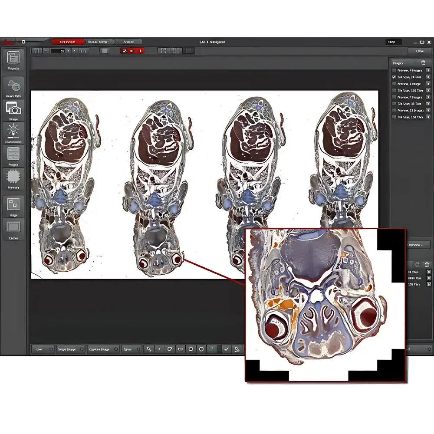
Task: Switch to the Acquisition tab
Action: coord(66,42)
